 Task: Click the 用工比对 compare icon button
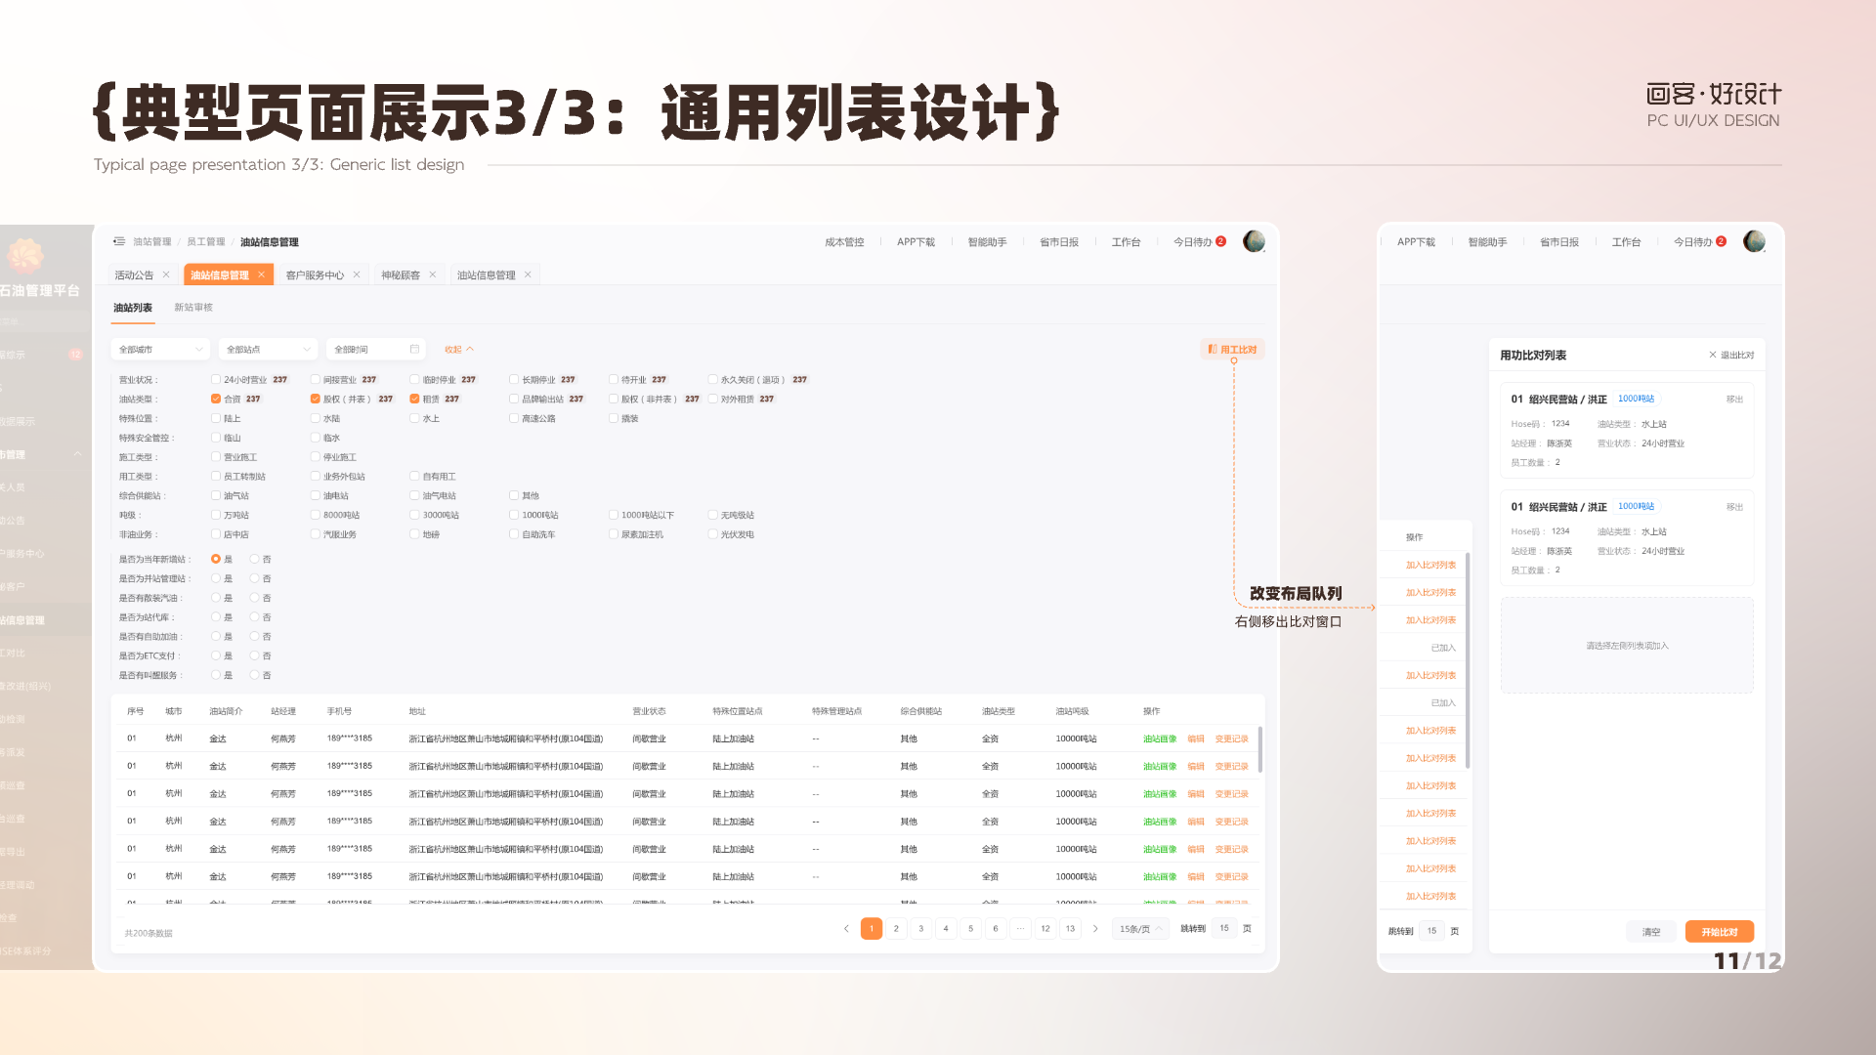pos(1233,349)
